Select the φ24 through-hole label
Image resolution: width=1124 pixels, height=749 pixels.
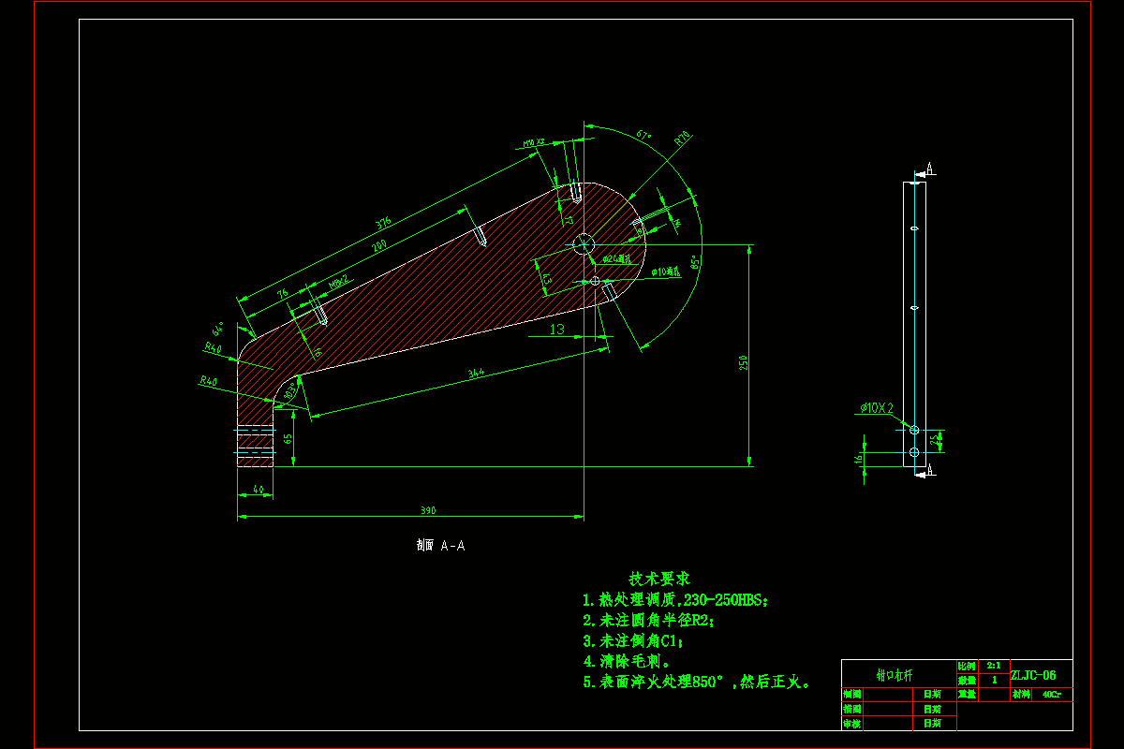[616, 258]
